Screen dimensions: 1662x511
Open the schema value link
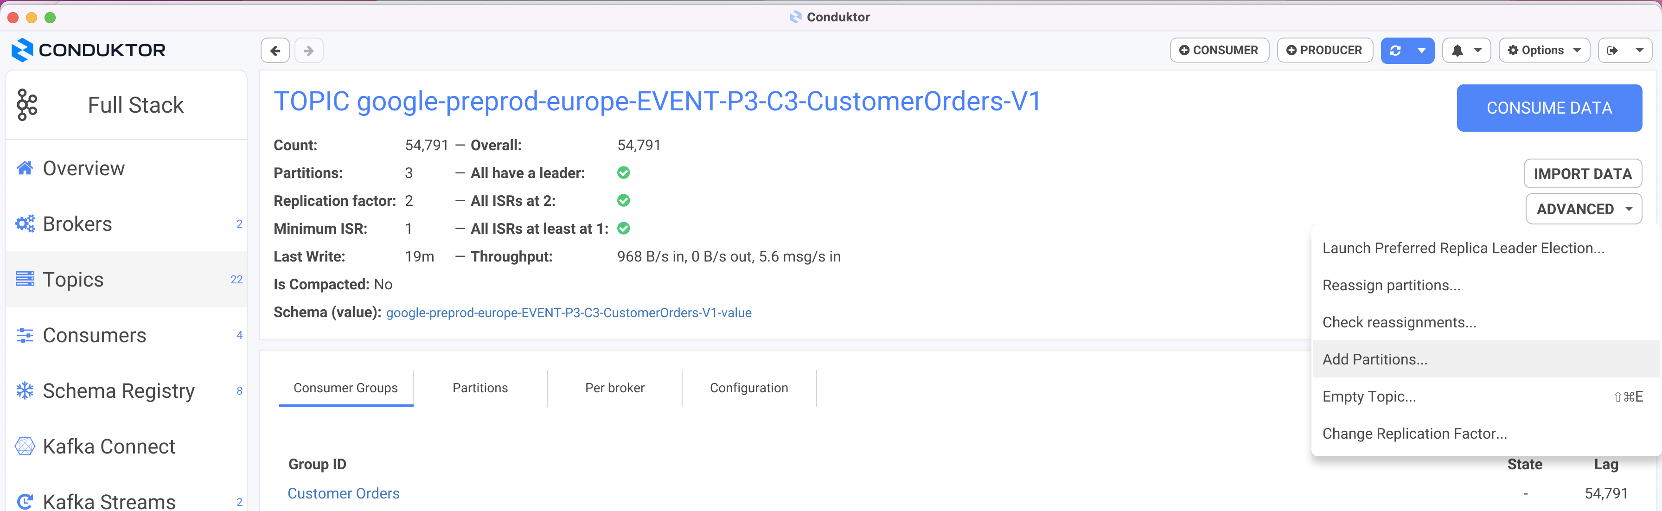point(569,313)
